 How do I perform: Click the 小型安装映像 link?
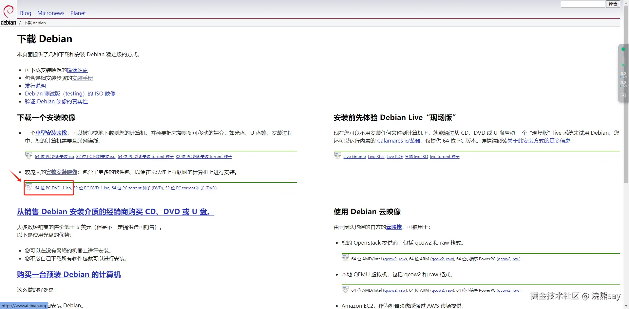tap(51, 133)
